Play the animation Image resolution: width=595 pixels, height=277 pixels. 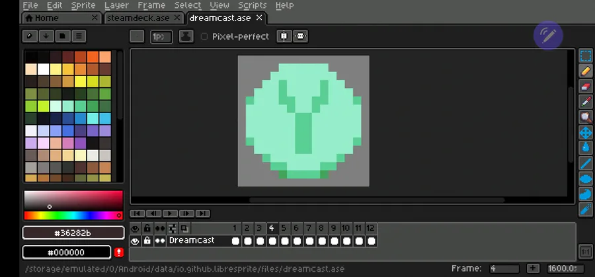pos(170,214)
